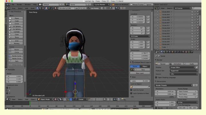Click the Audio render button
The width and height of the screenshot is (206, 115).
[x=191, y=64]
